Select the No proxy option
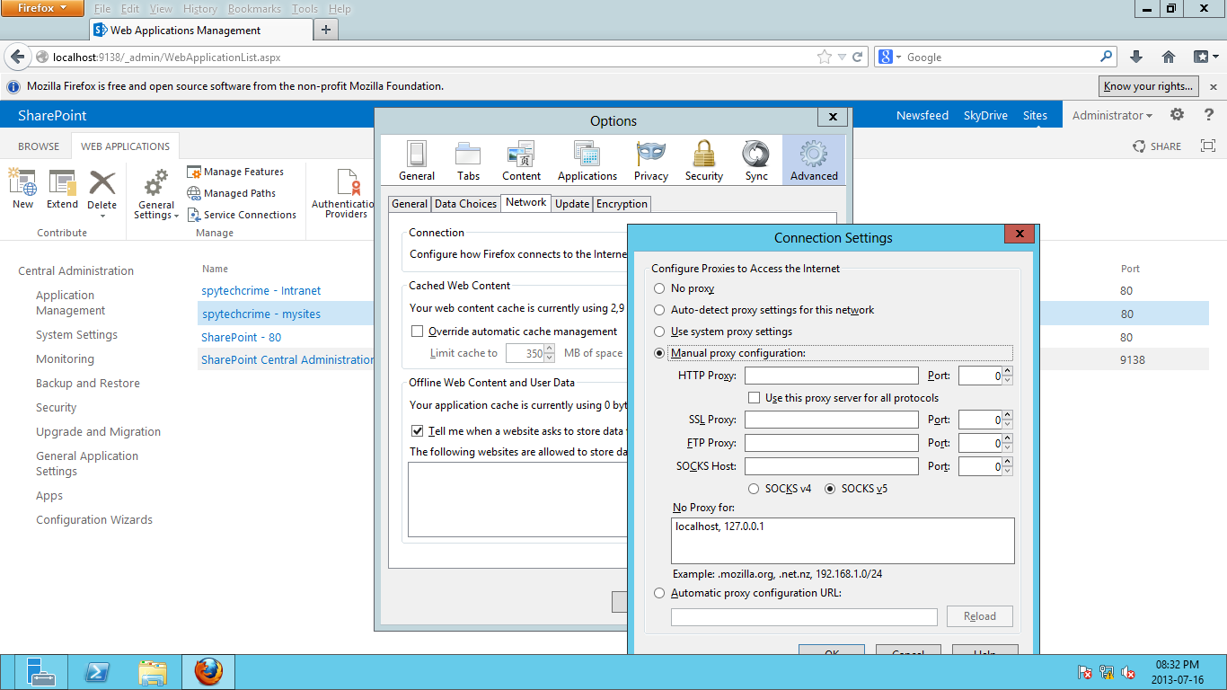The height and width of the screenshot is (690, 1227). (660, 288)
